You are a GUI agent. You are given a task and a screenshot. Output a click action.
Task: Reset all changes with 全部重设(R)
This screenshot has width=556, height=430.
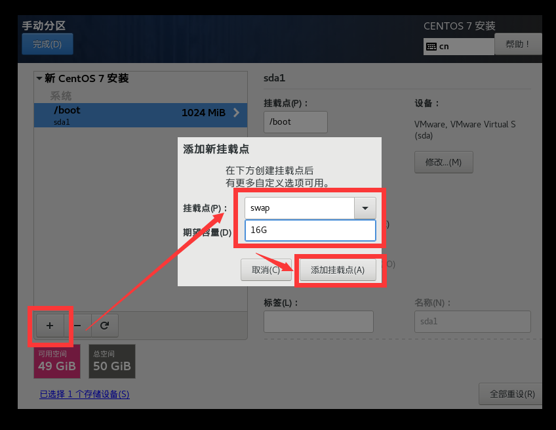click(x=510, y=395)
